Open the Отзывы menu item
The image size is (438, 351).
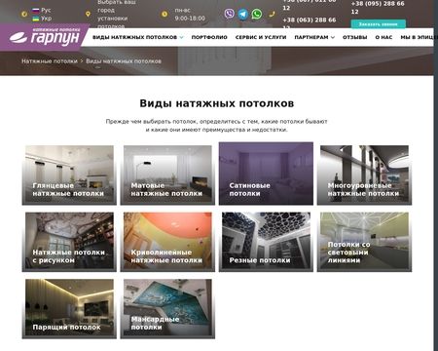click(355, 37)
